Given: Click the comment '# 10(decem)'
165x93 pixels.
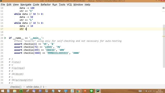Looking at the screenshot, I should (16, 74).
